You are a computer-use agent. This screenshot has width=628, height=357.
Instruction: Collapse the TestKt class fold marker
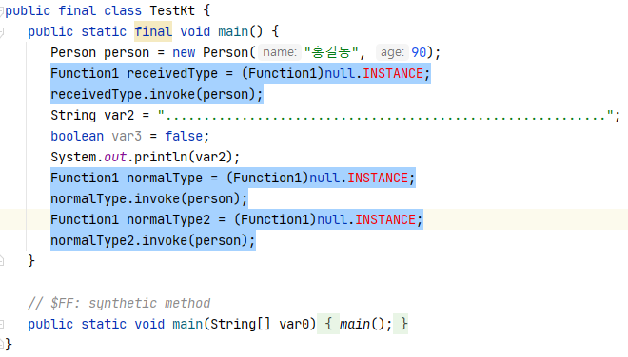pos(2,11)
